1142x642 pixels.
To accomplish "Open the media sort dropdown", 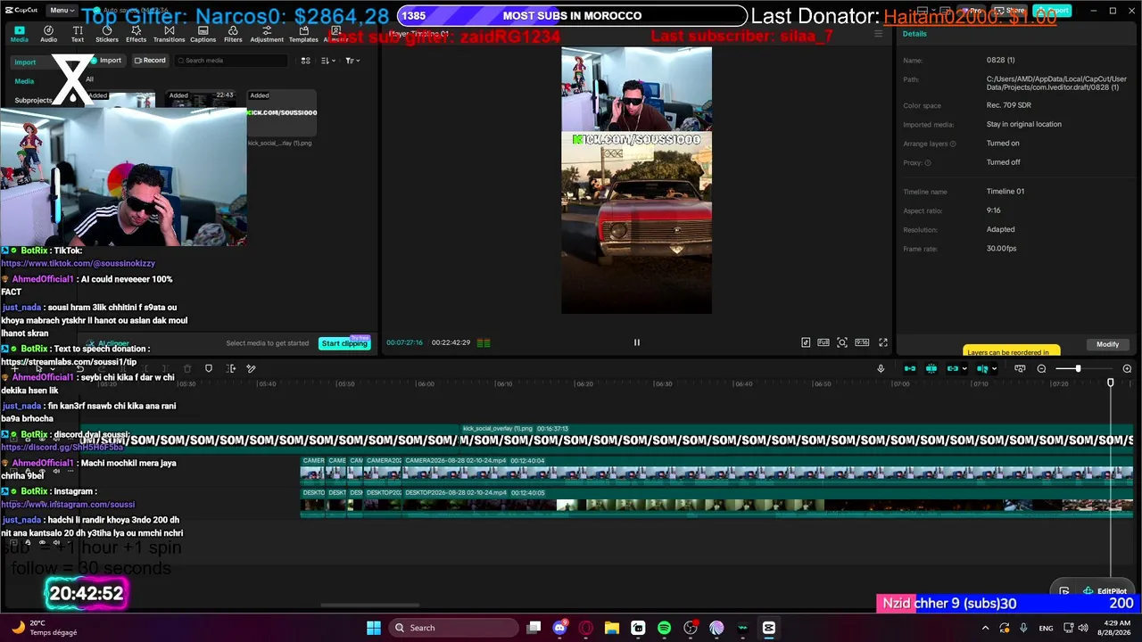I will tap(327, 61).
